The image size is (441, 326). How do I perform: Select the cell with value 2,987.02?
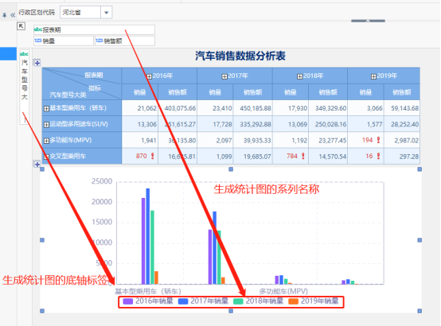pos(402,140)
